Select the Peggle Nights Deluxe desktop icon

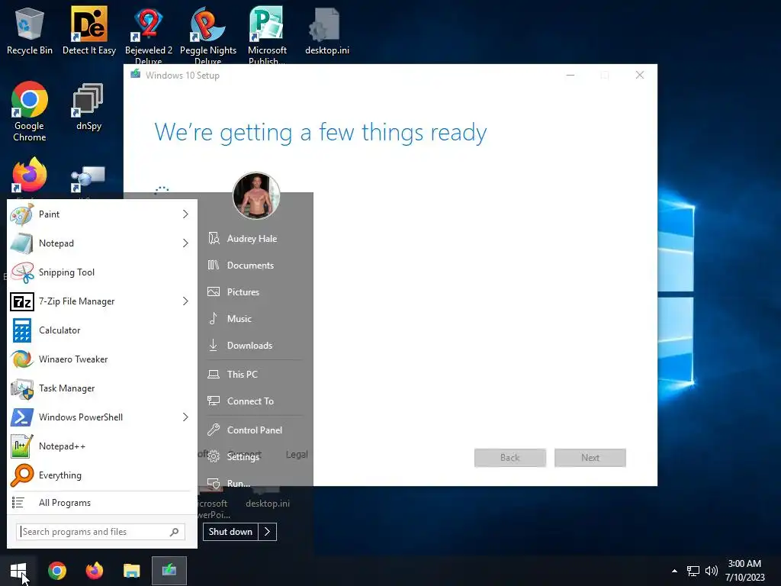click(x=208, y=35)
